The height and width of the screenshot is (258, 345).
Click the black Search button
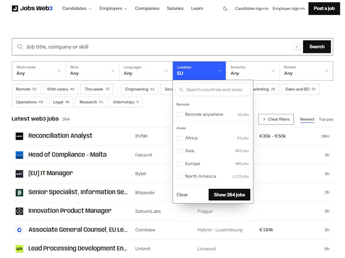(317, 47)
